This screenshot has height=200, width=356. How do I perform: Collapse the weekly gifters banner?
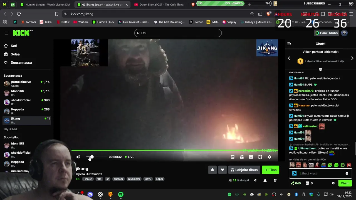coord(320,70)
